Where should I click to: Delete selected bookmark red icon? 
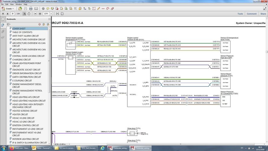click(x=40, y=24)
